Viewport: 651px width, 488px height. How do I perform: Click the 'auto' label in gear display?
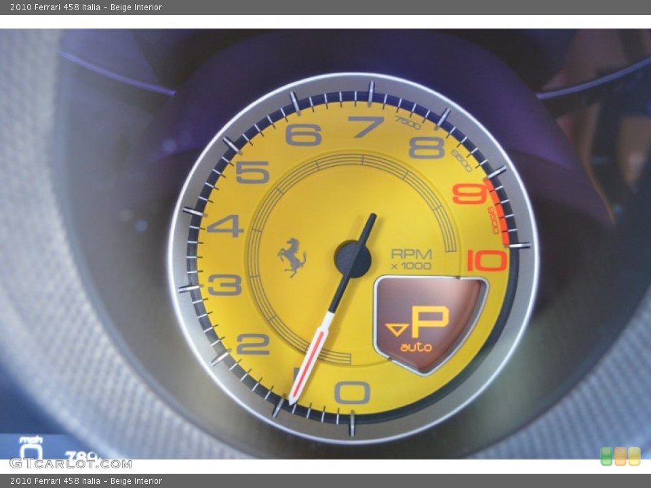(x=416, y=346)
